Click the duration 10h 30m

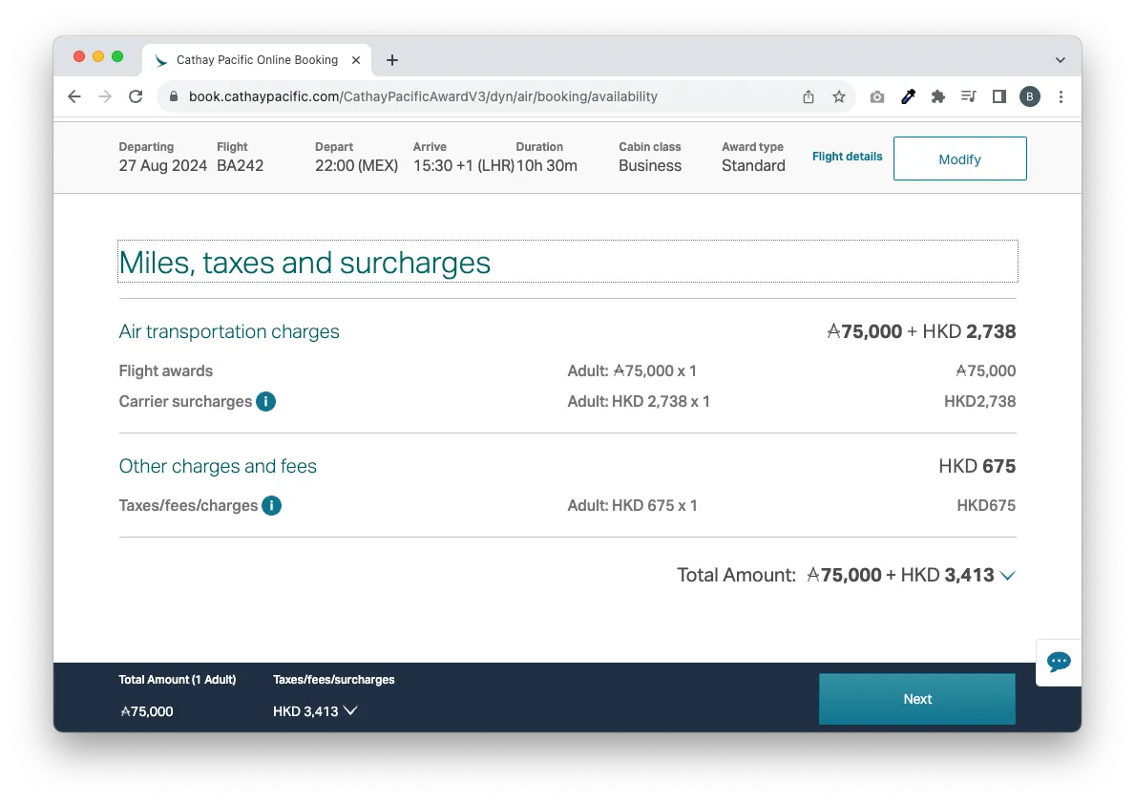coord(547,166)
